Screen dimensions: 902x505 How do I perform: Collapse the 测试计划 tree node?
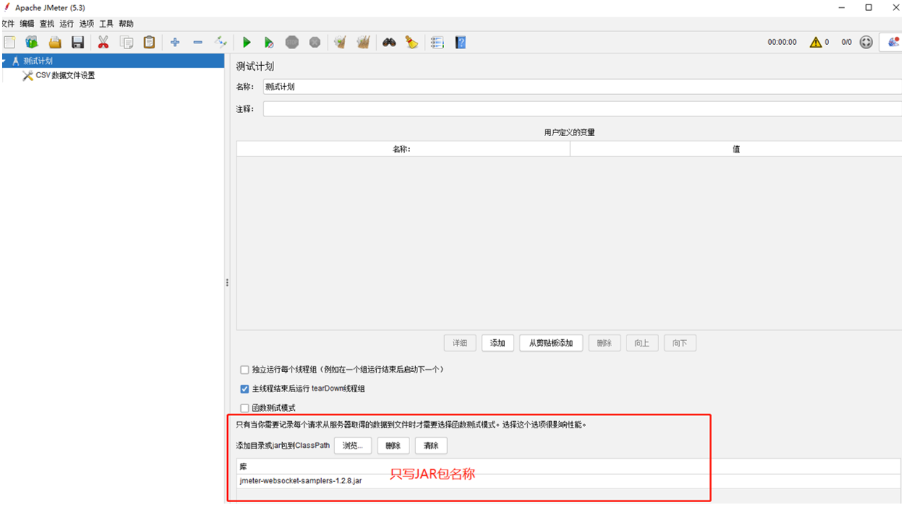(4, 61)
